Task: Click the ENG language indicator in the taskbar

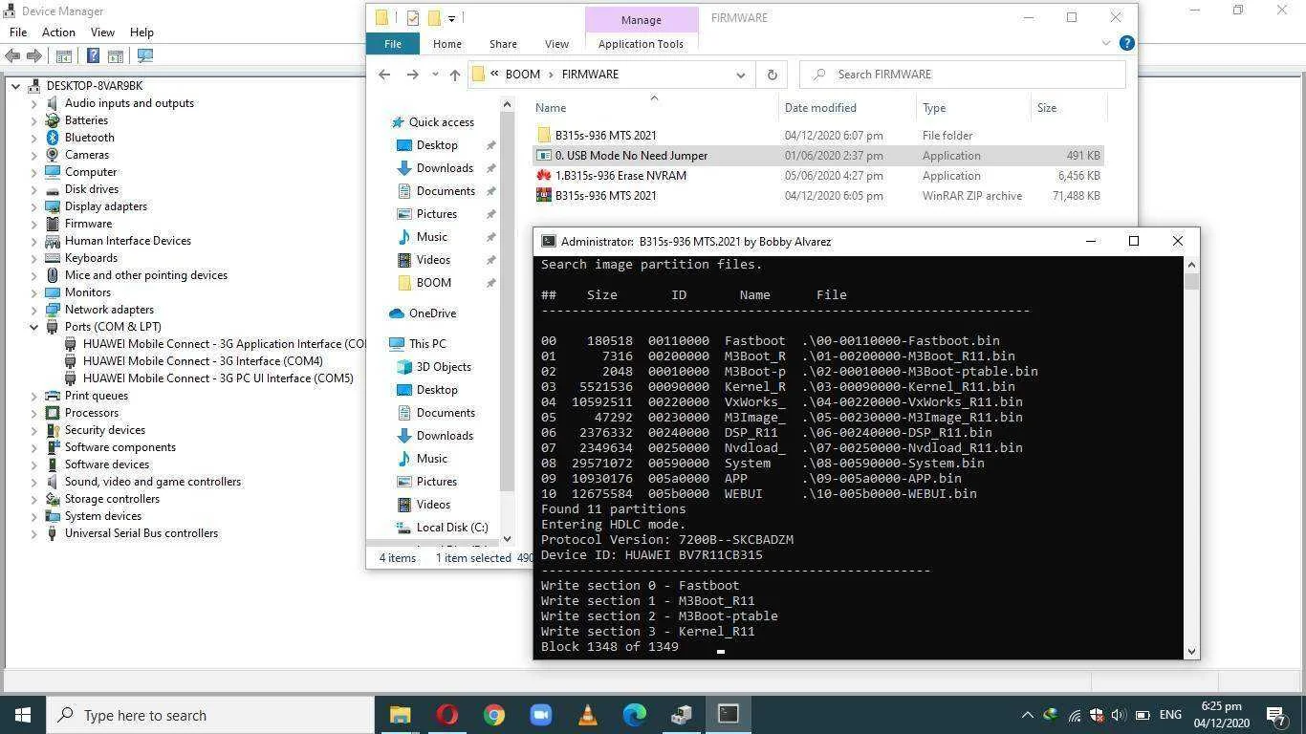Action: (1170, 715)
